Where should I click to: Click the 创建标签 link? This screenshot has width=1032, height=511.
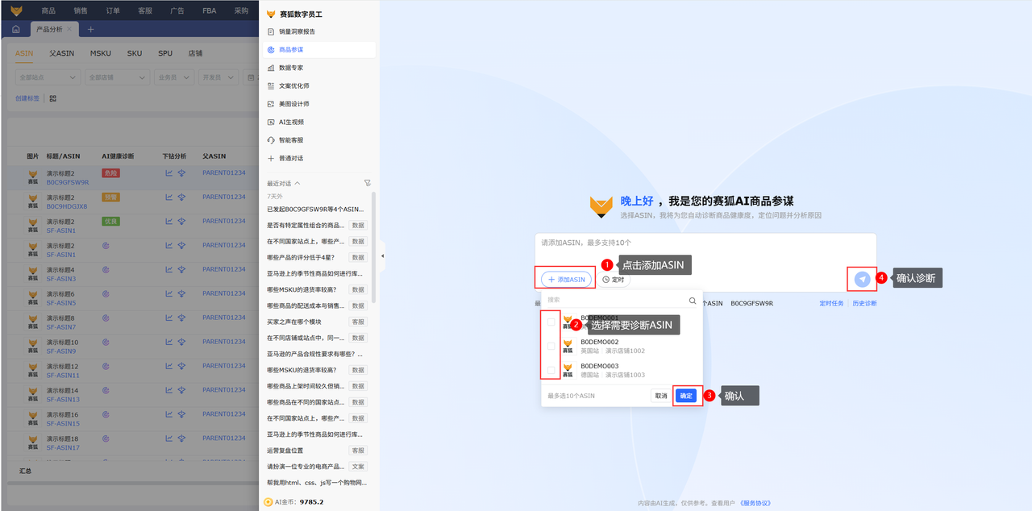[27, 98]
